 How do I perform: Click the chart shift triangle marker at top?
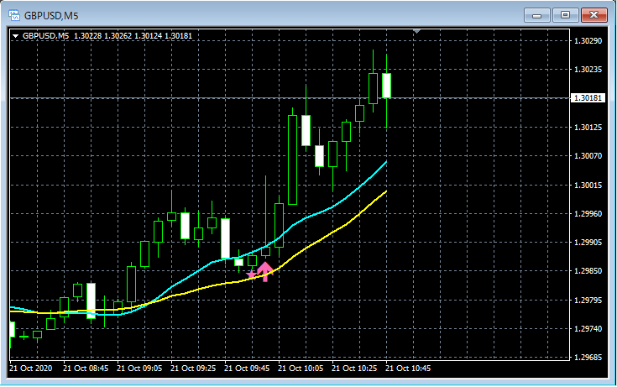coord(417,31)
